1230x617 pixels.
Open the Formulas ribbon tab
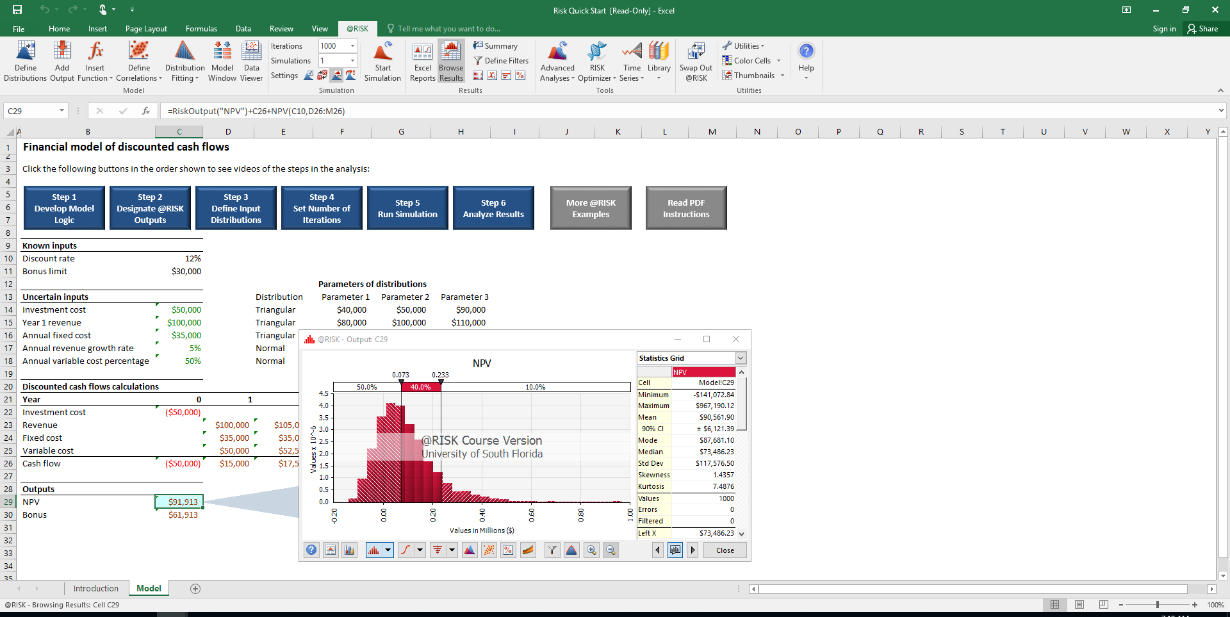201,29
